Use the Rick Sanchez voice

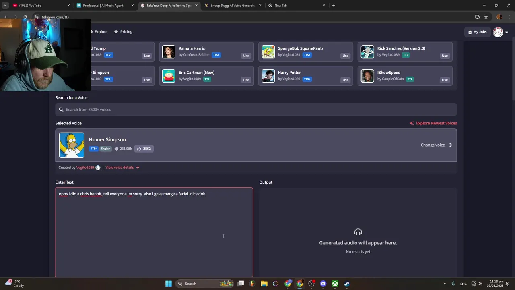pos(445,56)
